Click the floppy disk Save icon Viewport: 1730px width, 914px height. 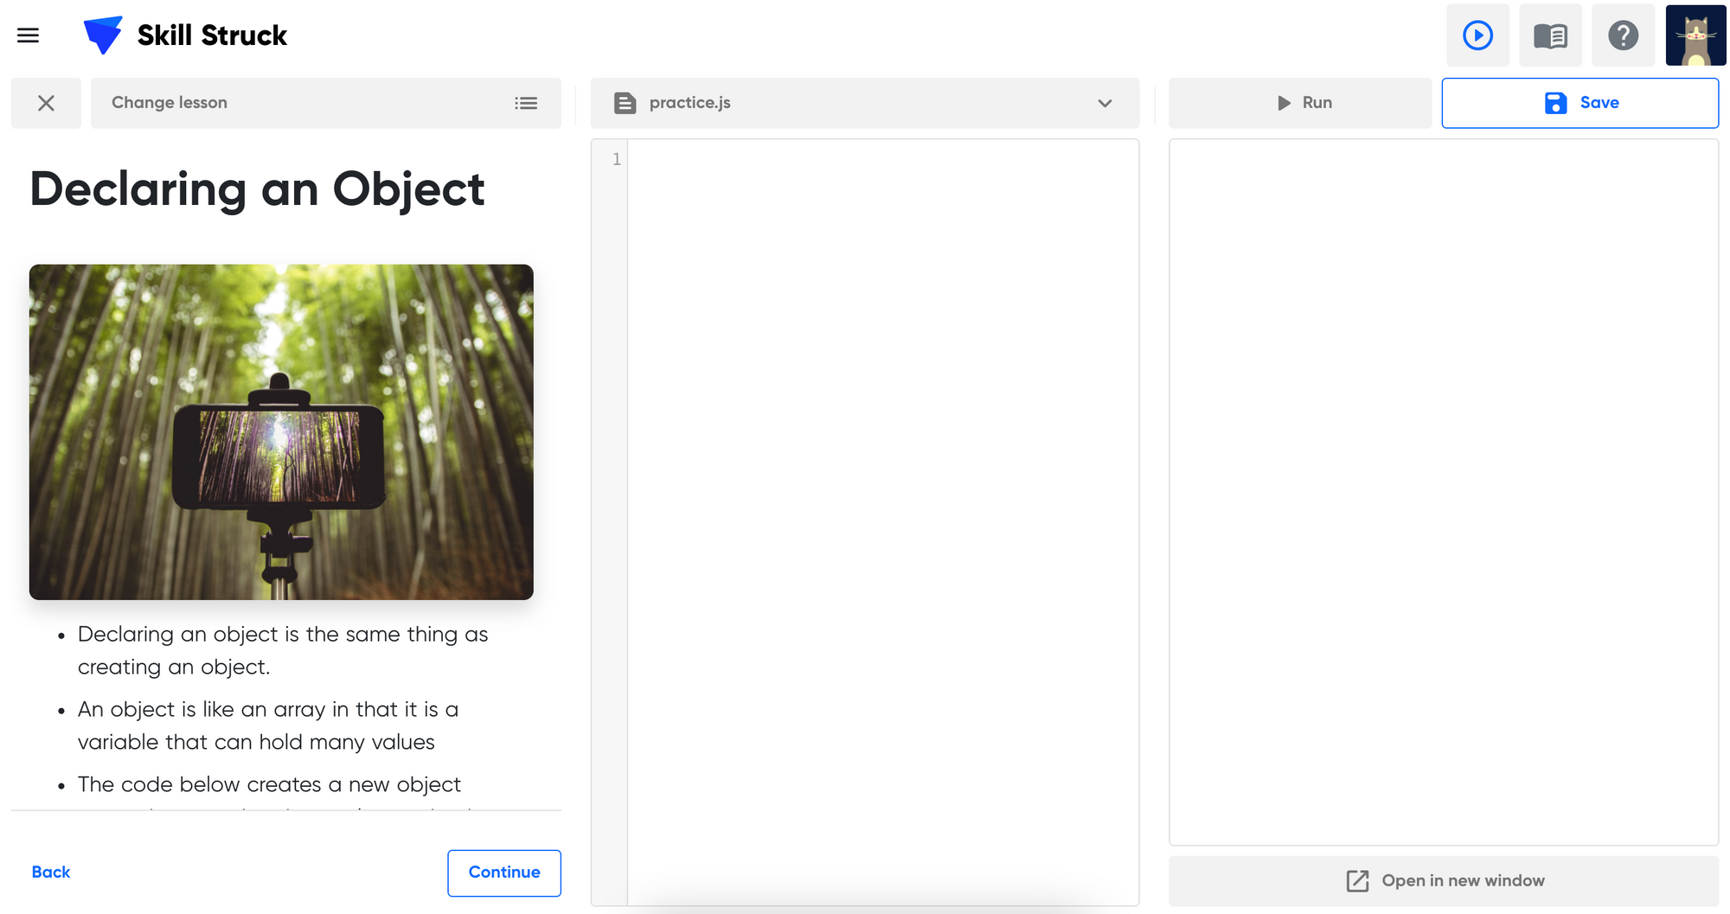click(x=1555, y=103)
